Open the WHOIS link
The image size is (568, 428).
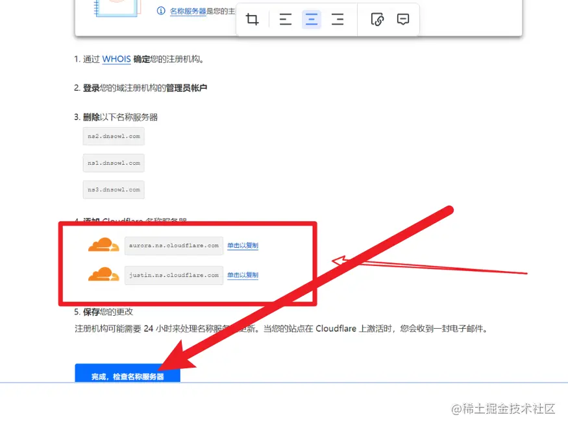116,59
